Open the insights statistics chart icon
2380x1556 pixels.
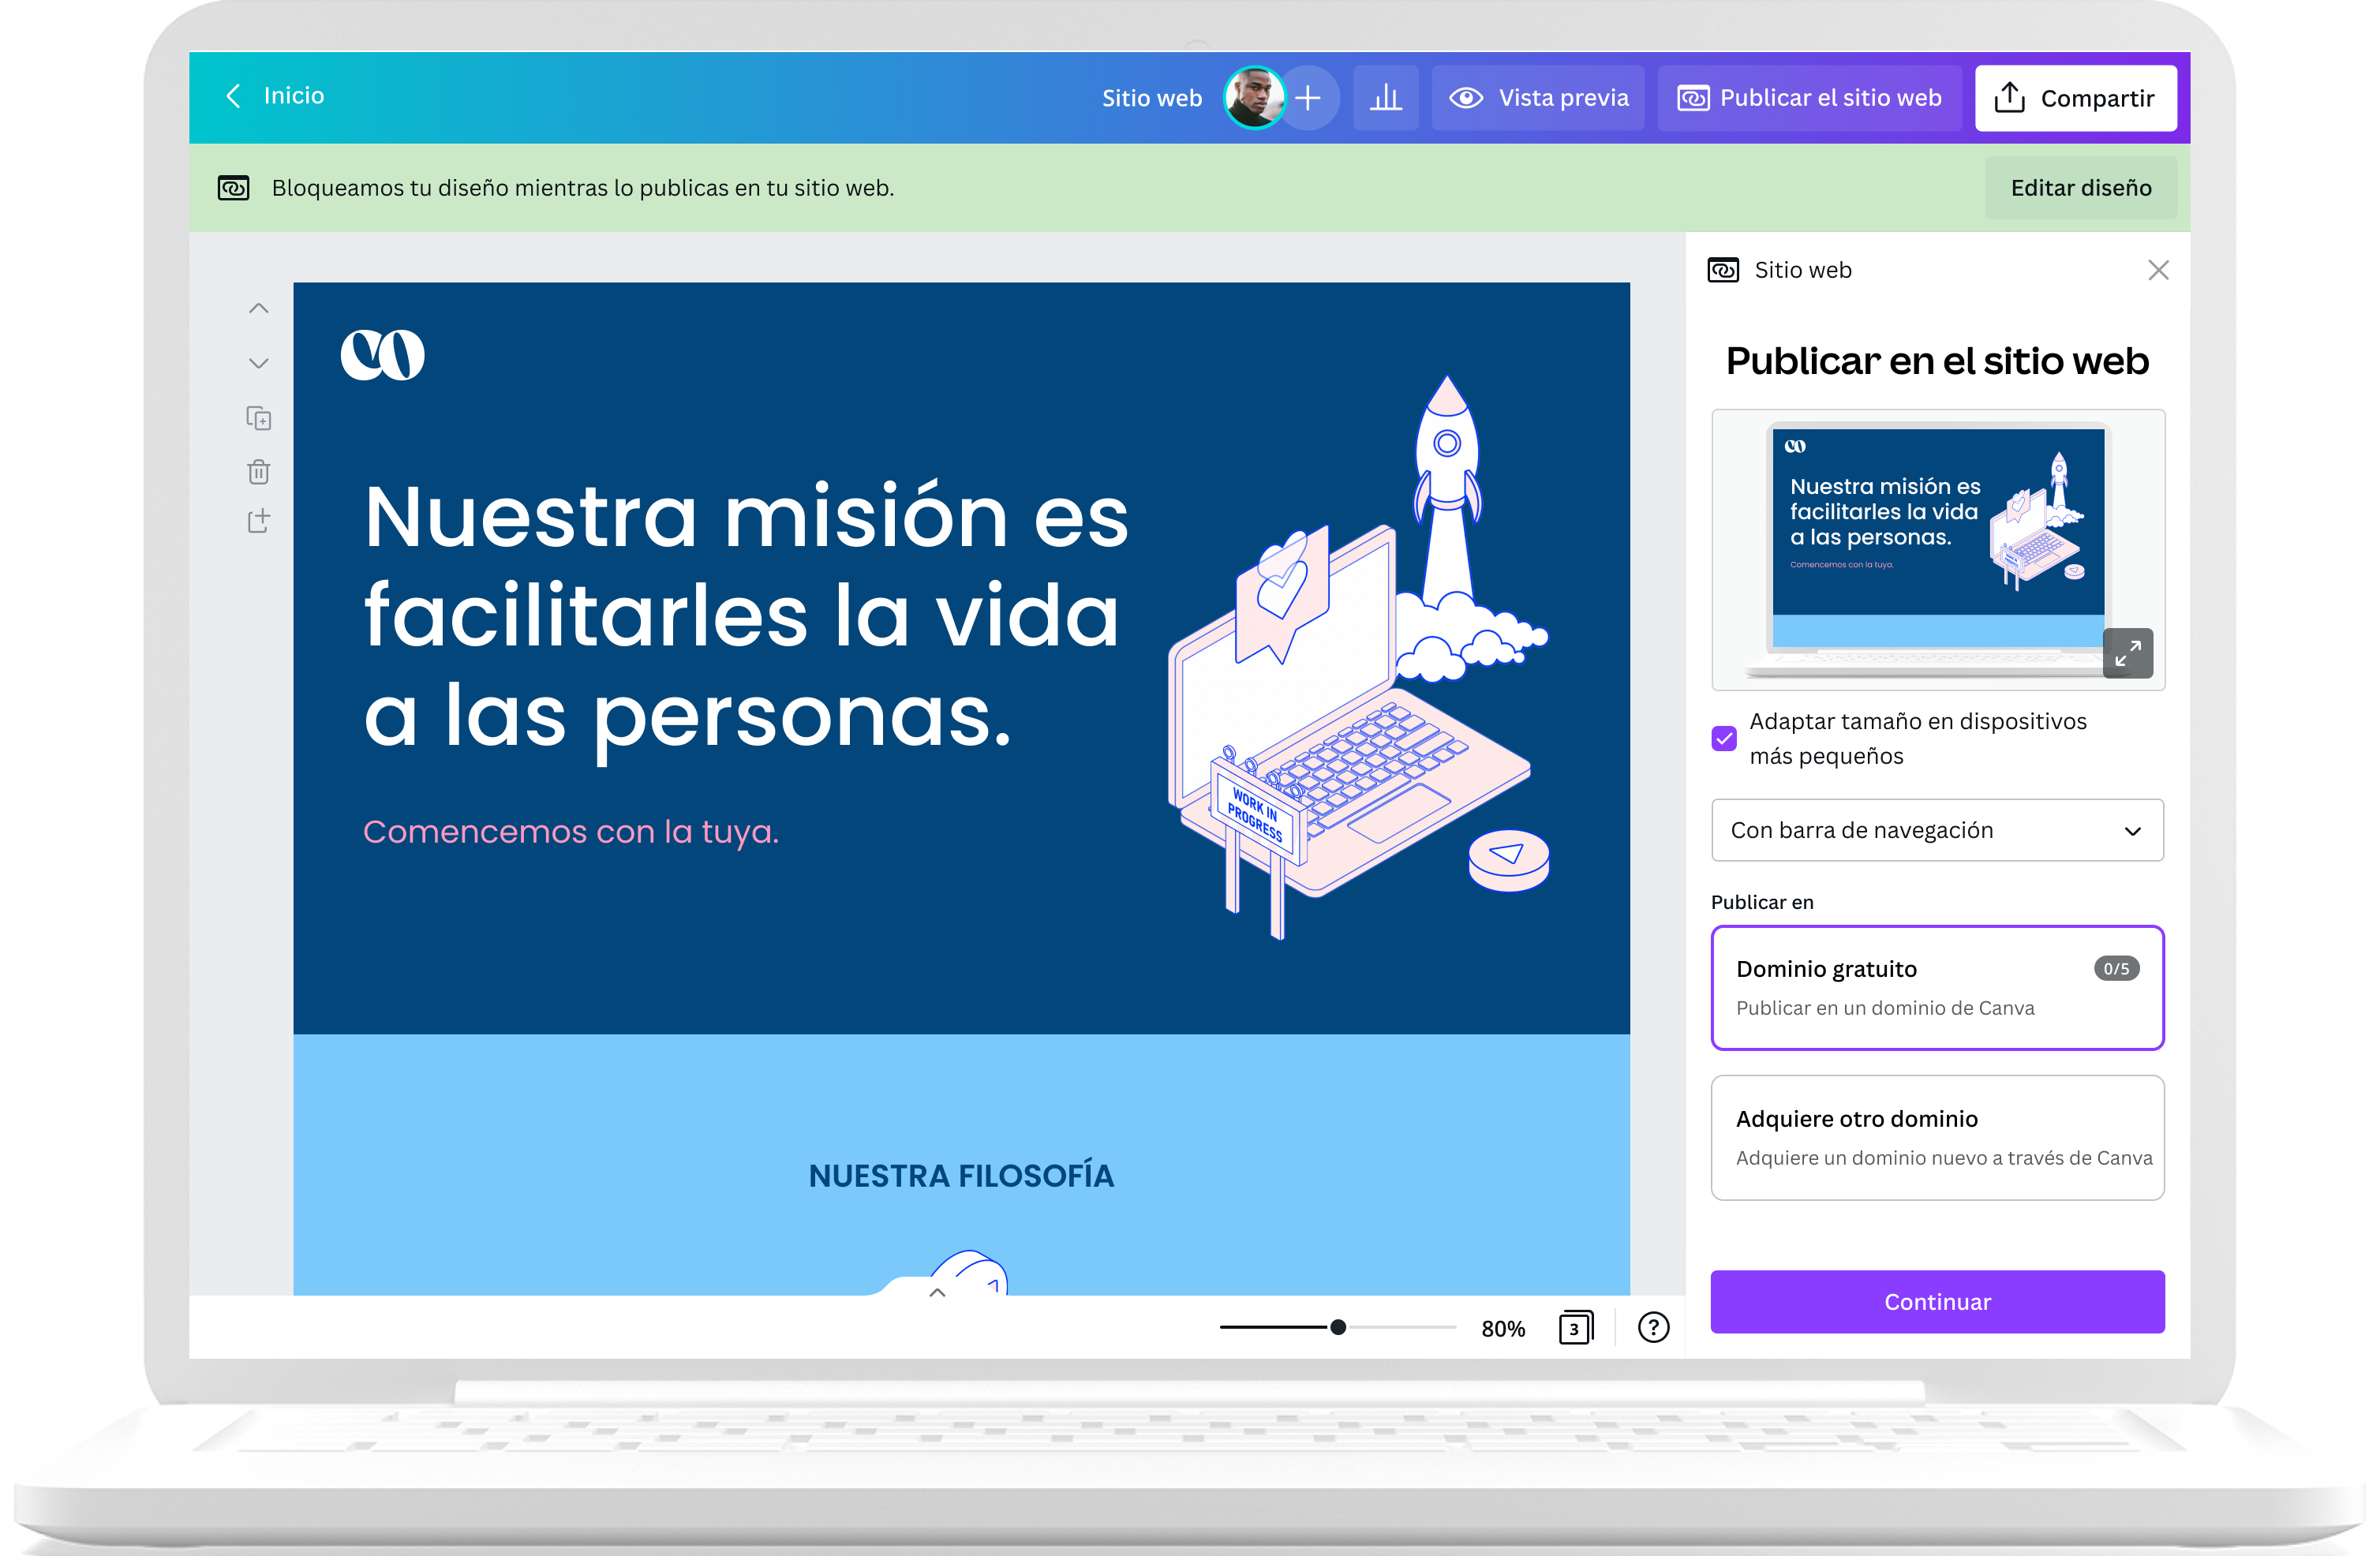[x=1386, y=97]
